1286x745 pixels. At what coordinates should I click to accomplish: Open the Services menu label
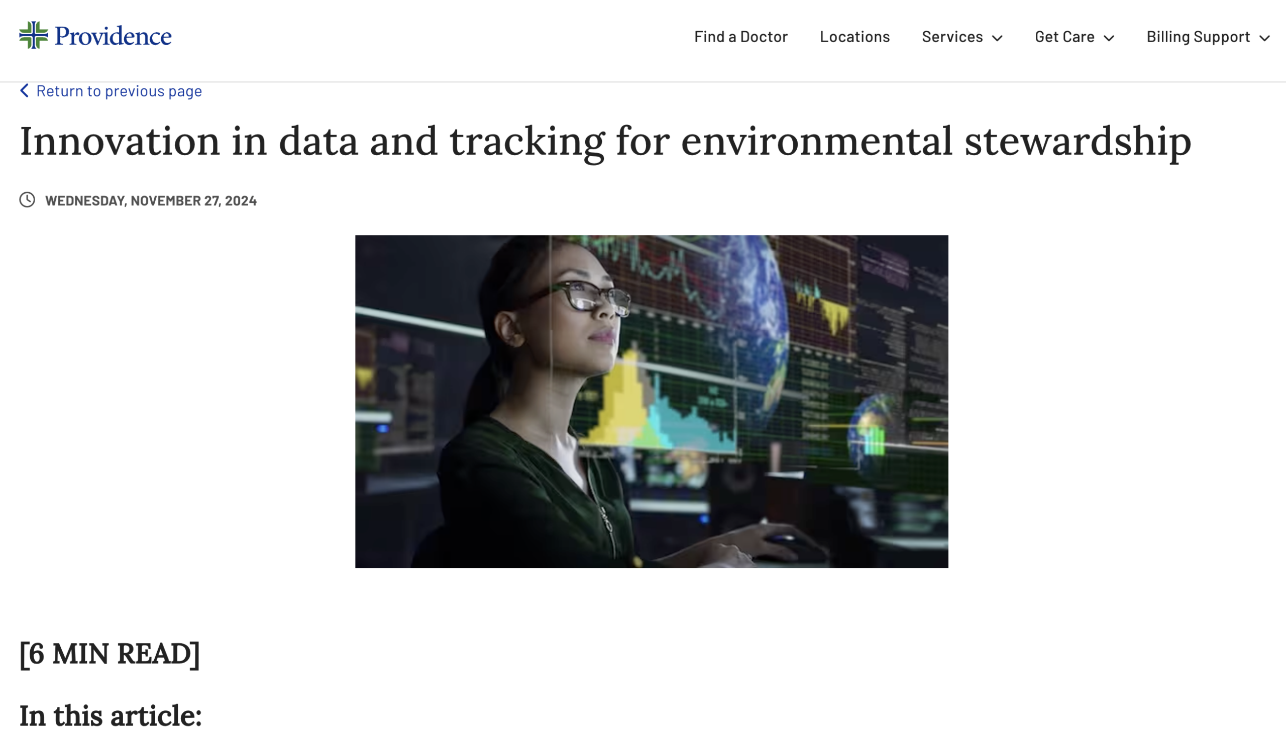[x=952, y=37]
